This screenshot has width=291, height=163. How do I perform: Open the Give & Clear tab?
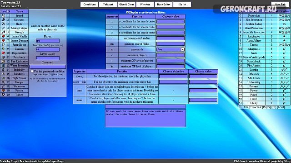coord(126,4)
